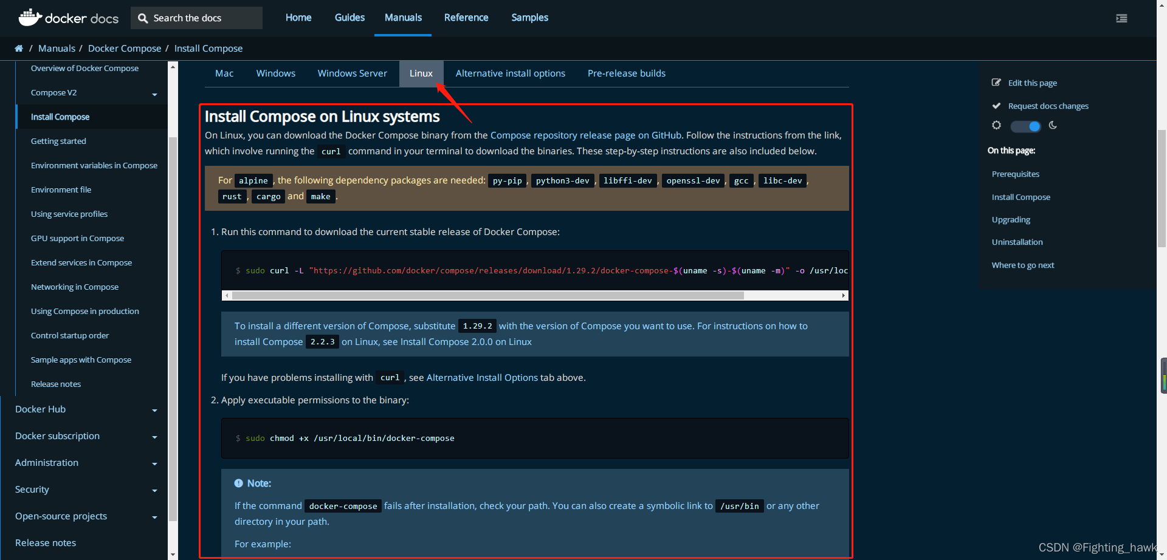The width and height of the screenshot is (1167, 560).
Task: Click the page vertical scrollbar thumb
Action: (x=1162, y=188)
